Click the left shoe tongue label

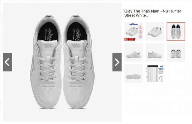point(48,46)
